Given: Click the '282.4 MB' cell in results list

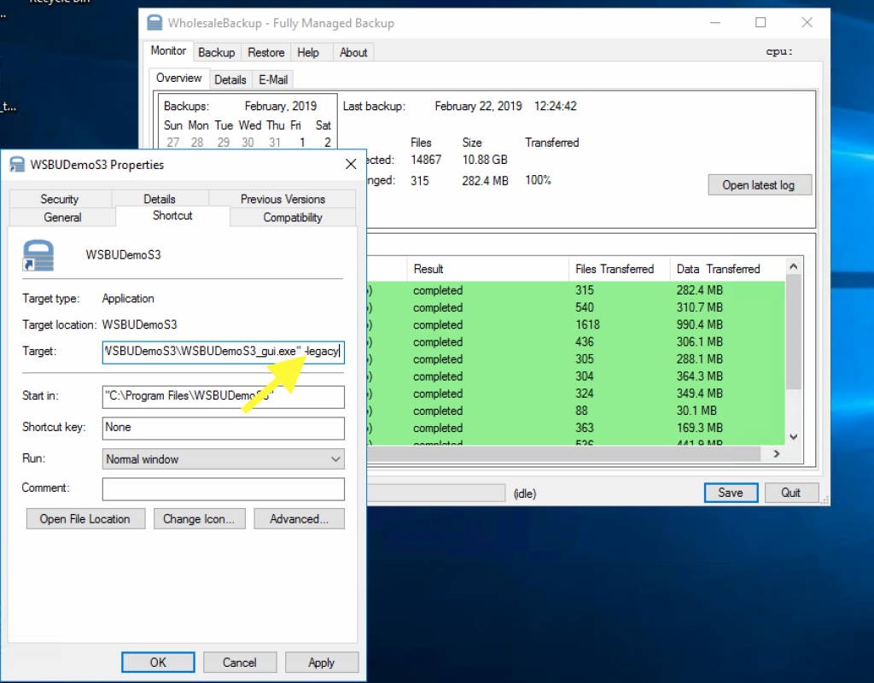Looking at the screenshot, I should (x=700, y=290).
